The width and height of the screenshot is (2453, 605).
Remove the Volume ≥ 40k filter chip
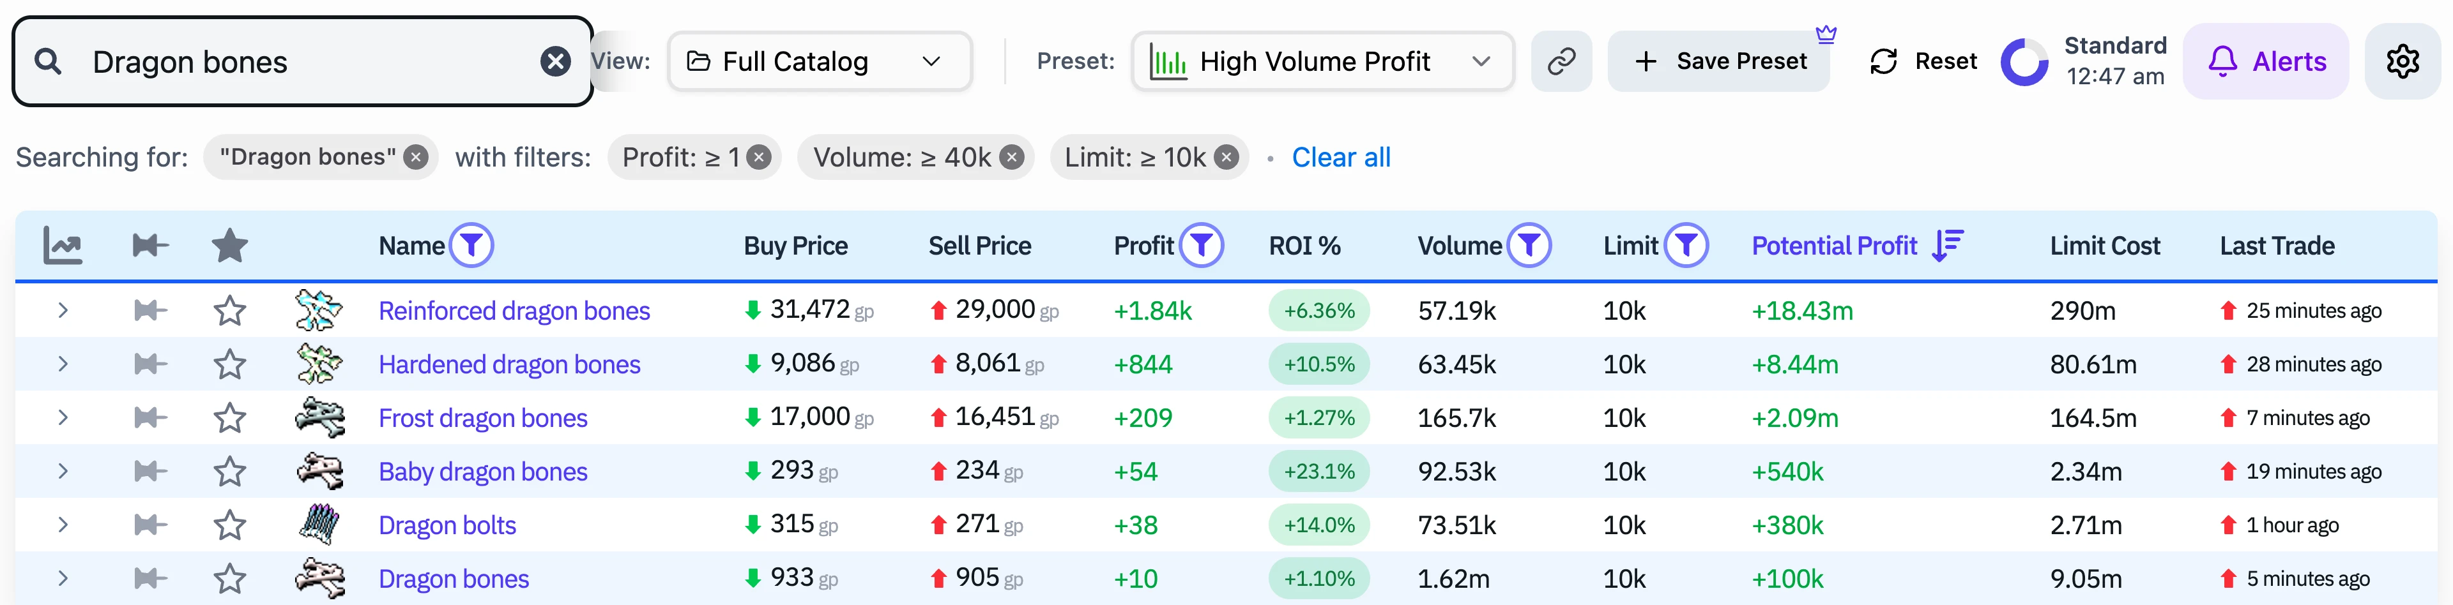(1013, 158)
